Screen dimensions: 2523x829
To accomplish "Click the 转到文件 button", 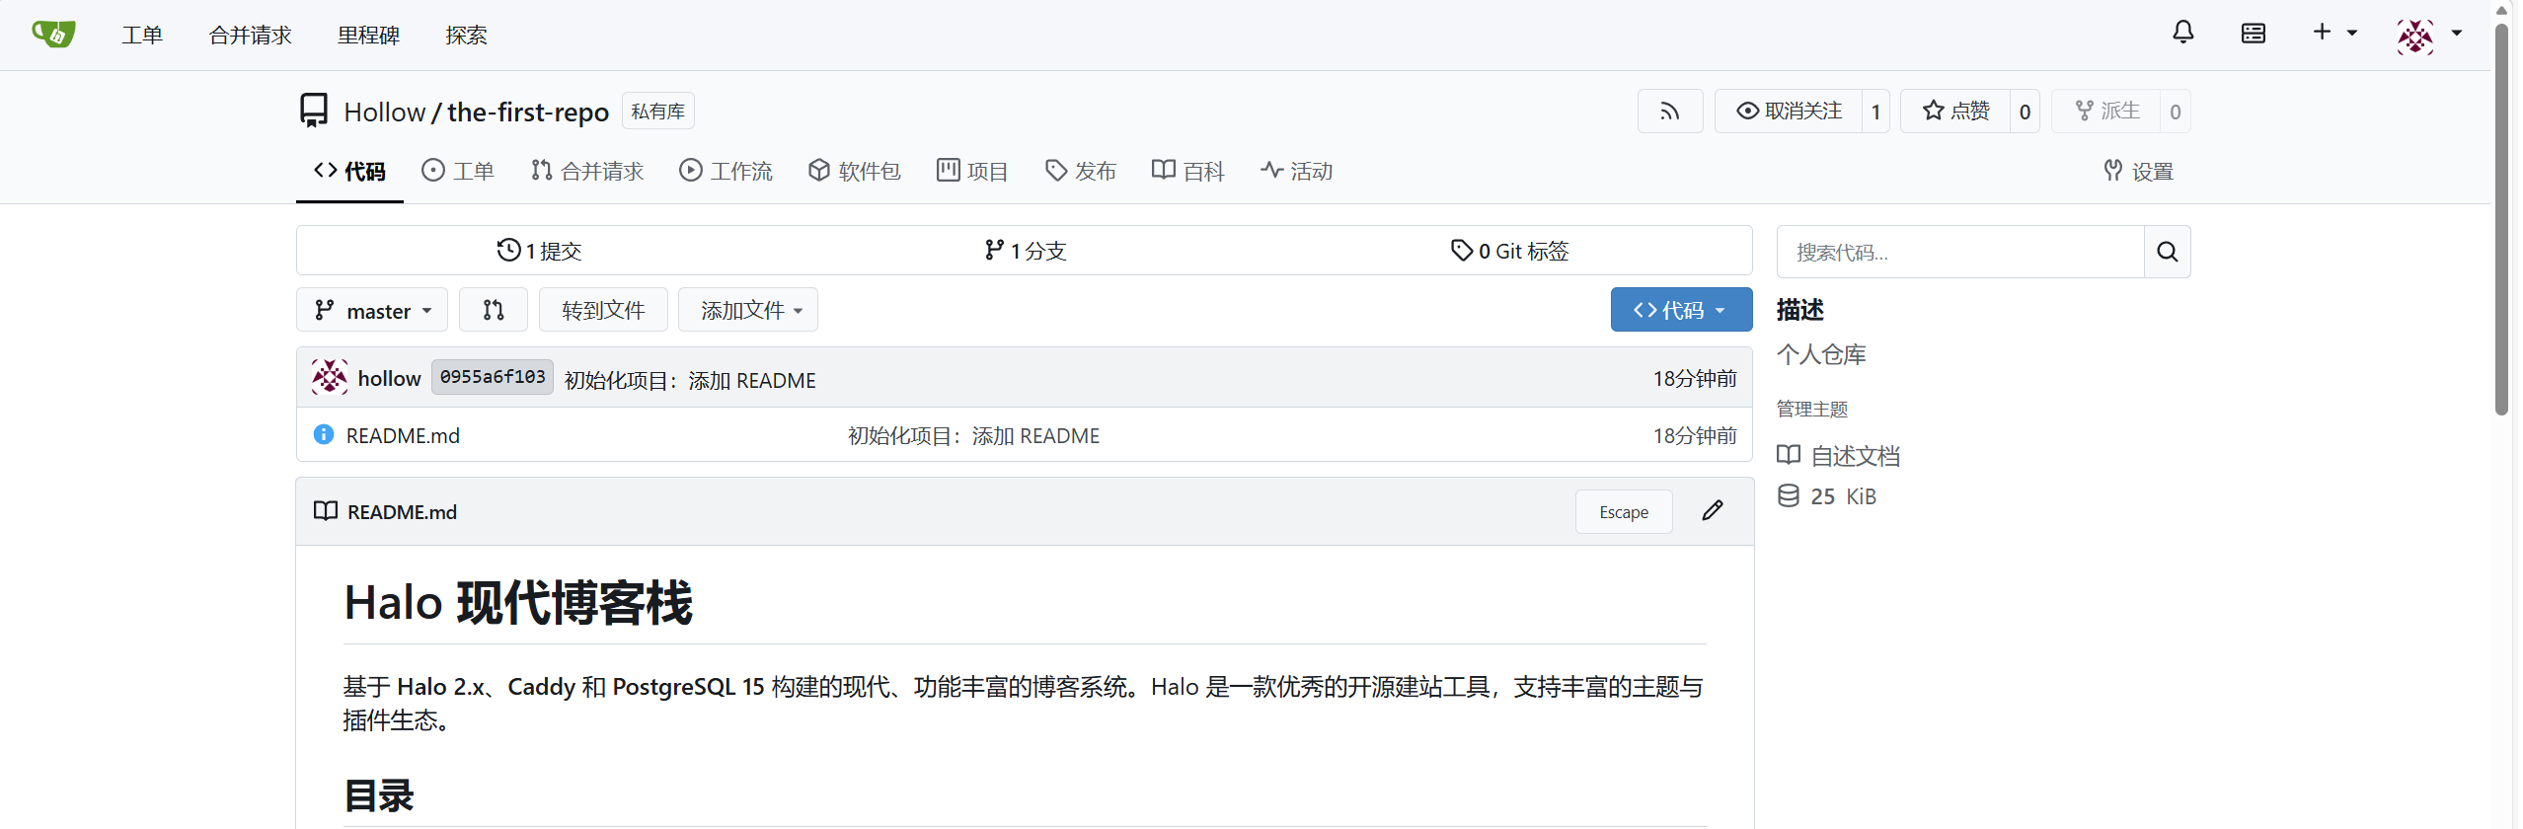I will click(x=603, y=311).
